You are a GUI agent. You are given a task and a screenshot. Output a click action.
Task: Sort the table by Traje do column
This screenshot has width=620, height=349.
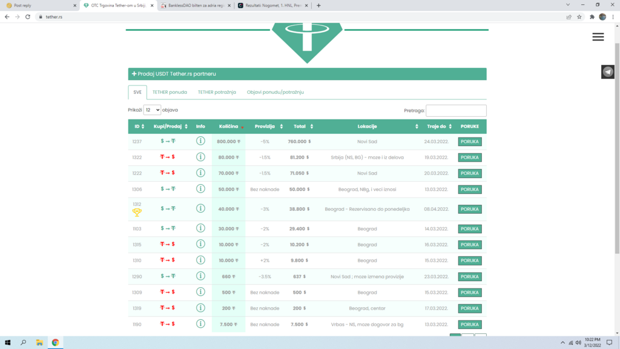(x=437, y=126)
